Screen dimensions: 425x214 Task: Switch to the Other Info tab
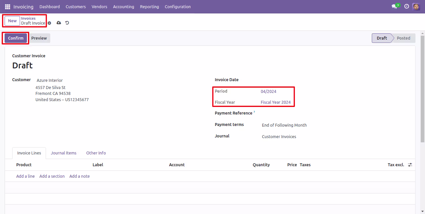[x=96, y=153]
